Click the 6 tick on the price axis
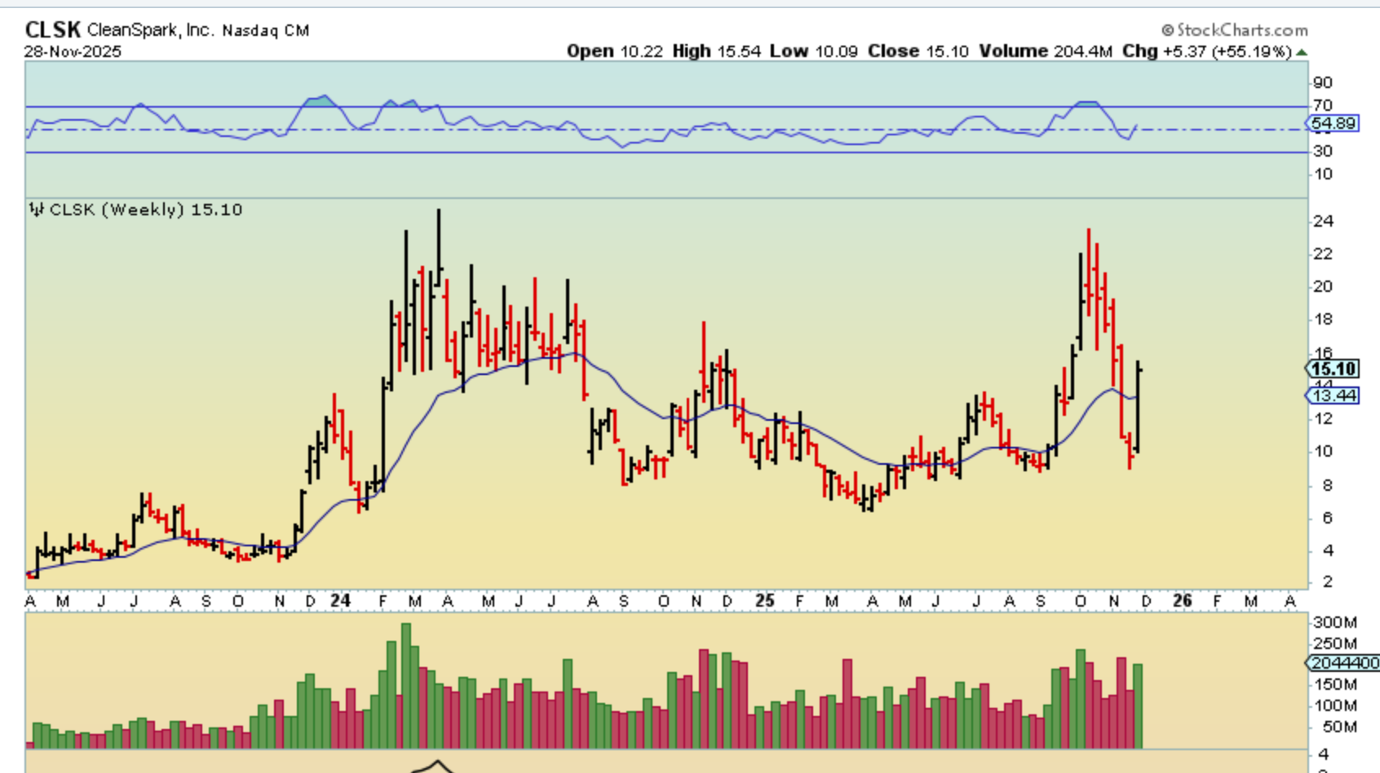The image size is (1380, 773). tap(1328, 518)
